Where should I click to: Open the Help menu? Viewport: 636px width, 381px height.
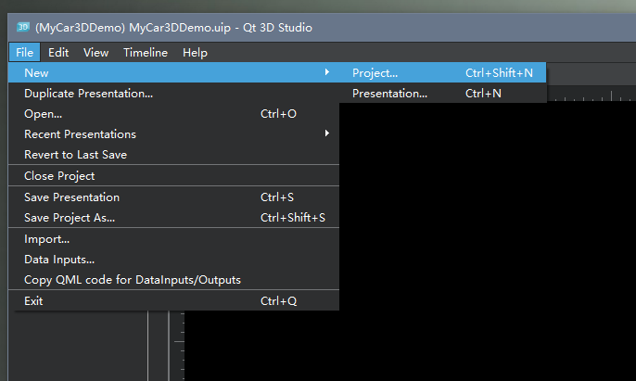(195, 52)
